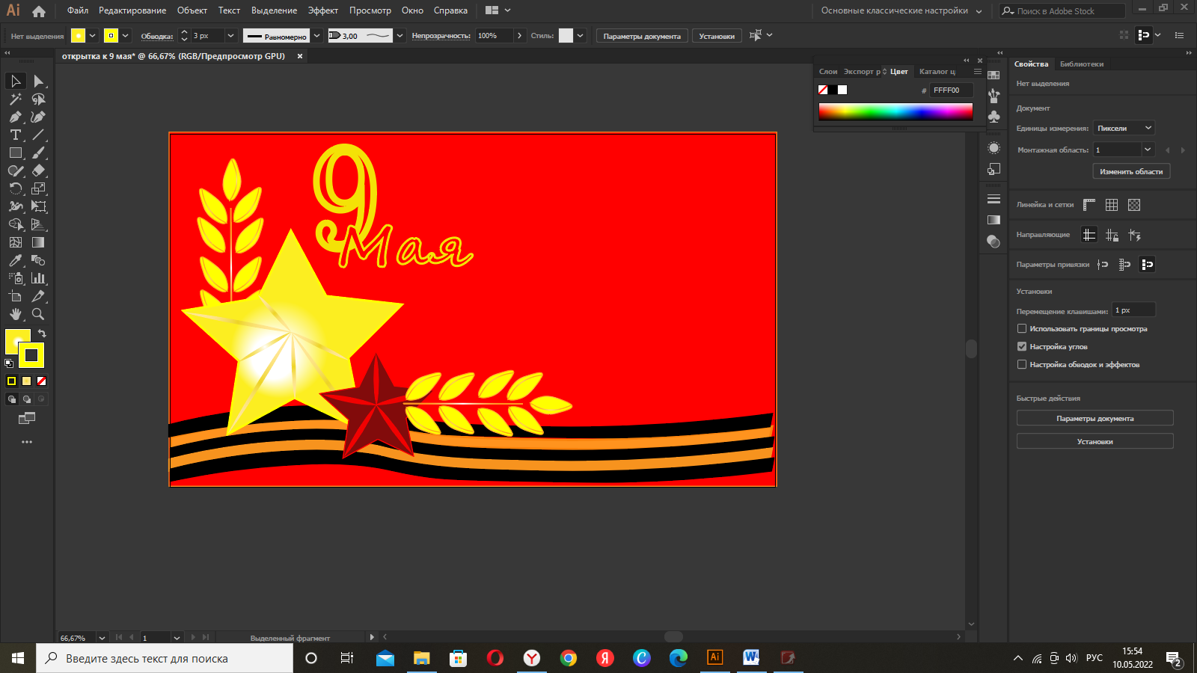Switch to the Библиотеки tab
The width and height of the screenshot is (1197, 673).
(1081, 64)
